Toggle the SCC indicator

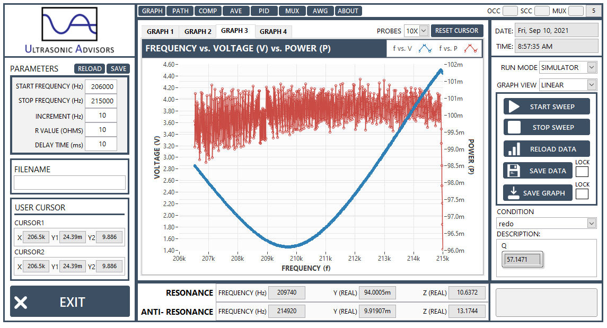[542, 11]
